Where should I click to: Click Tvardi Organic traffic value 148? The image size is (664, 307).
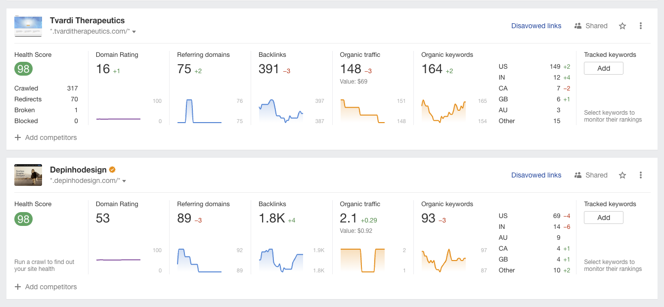(351, 69)
